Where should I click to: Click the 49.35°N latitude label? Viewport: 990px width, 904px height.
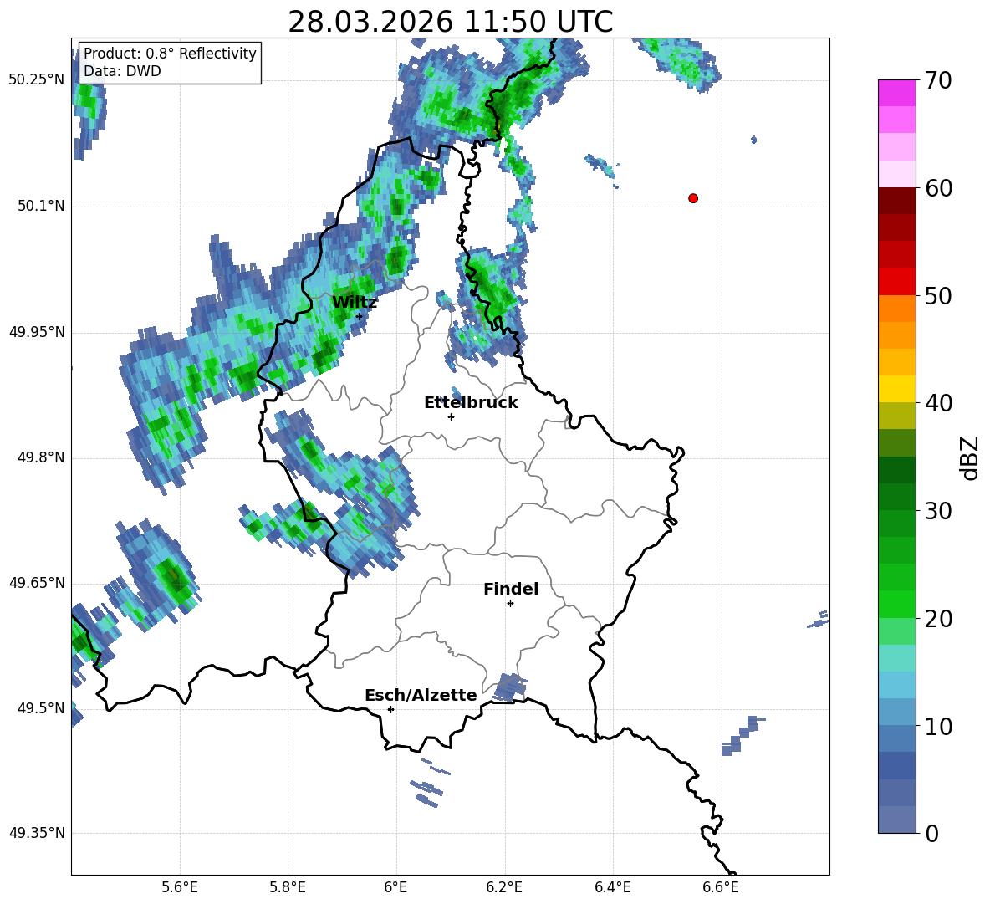coord(36,833)
